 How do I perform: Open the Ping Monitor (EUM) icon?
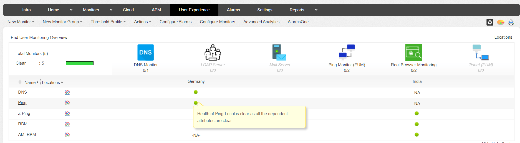pyautogui.click(x=347, y=52)
